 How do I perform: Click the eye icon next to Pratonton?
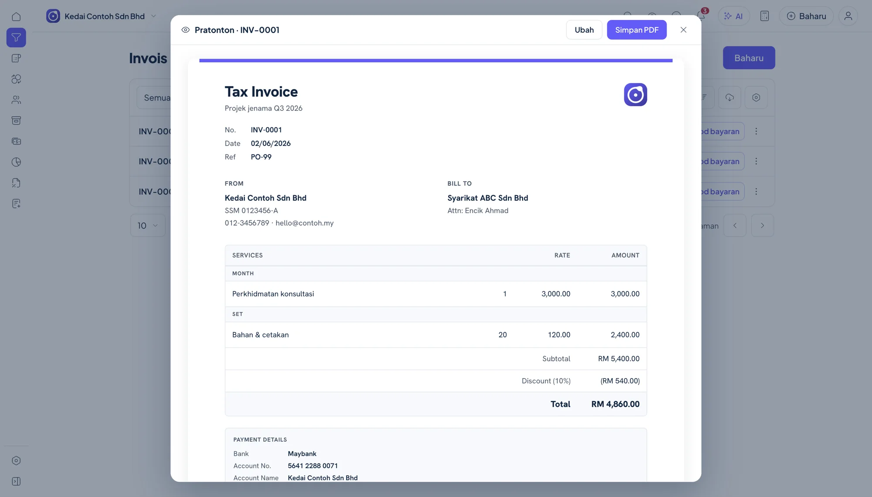pyautogui.click(x=185, y=30)
